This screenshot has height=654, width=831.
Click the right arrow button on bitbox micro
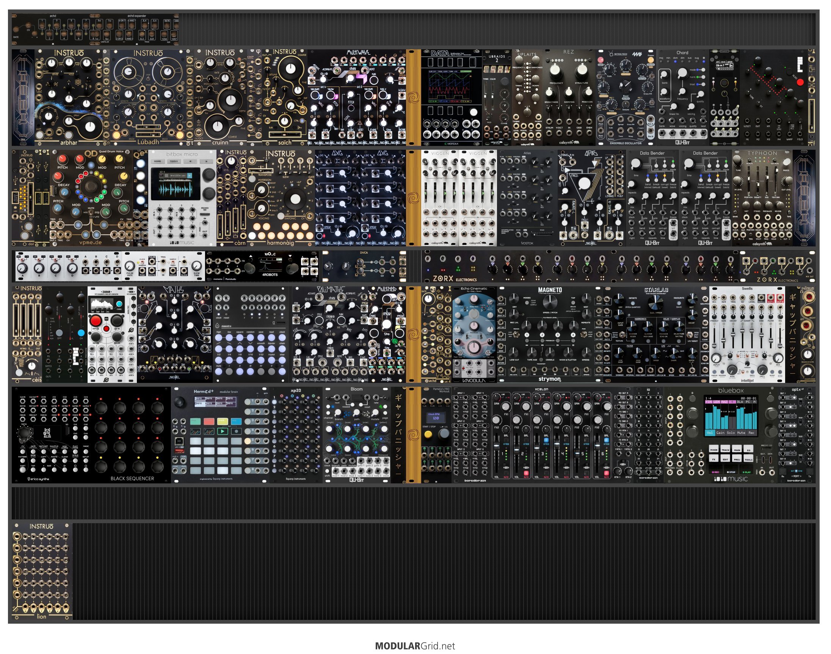206,162
